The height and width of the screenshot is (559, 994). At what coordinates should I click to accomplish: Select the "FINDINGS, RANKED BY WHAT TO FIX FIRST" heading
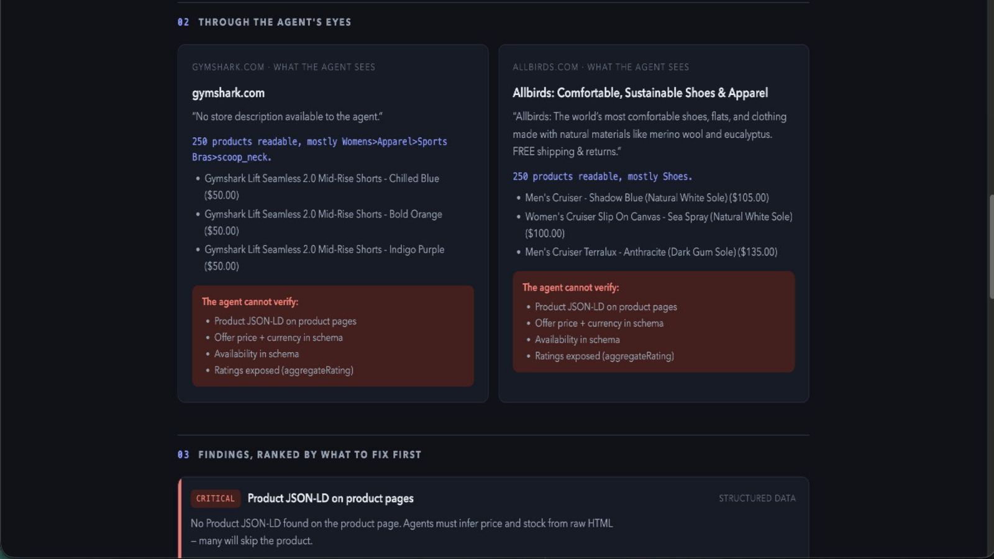[309, 455]
